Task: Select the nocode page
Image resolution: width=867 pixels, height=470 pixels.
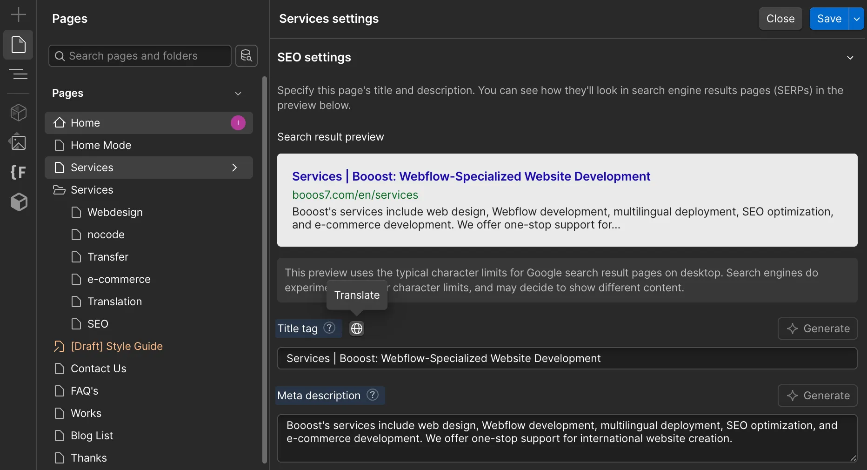Action: tap(149, 235)
